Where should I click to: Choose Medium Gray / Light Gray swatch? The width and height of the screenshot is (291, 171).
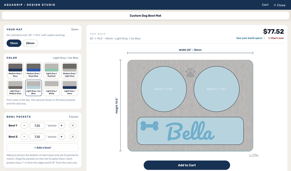coord(70,70)
